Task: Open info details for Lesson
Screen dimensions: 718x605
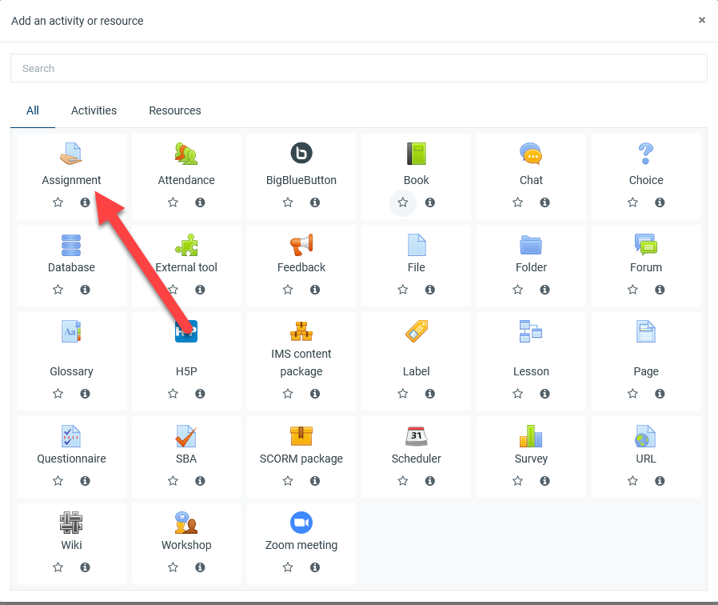Action: (544, 394)
